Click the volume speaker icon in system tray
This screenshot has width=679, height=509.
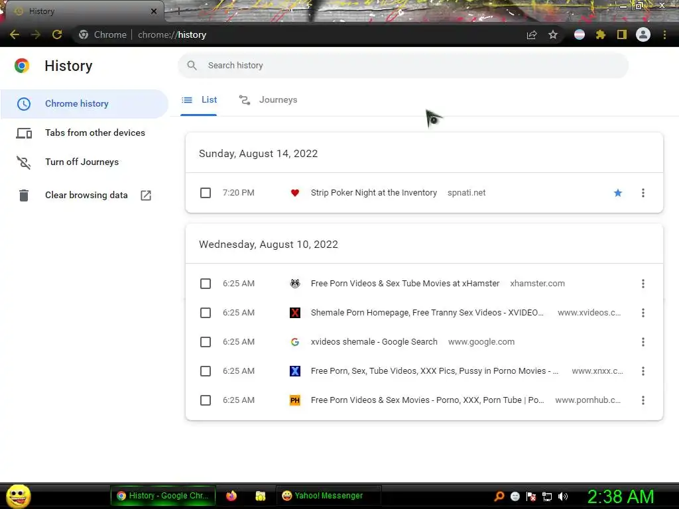[562, 496]
